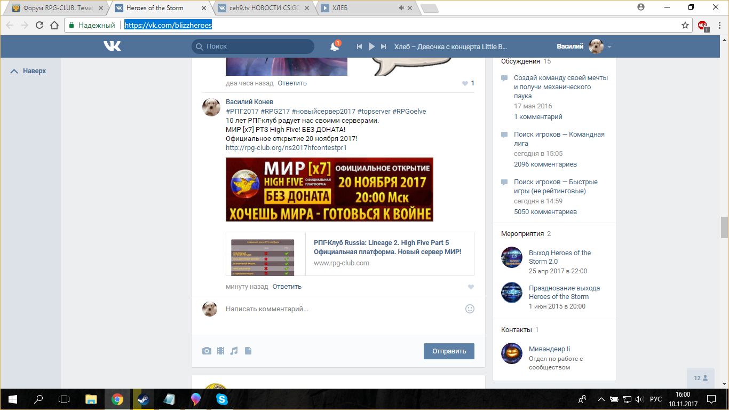The width and height of the screenshot is (729, 410).
Task: Open Skype from the taskbar
Action: 222,399
